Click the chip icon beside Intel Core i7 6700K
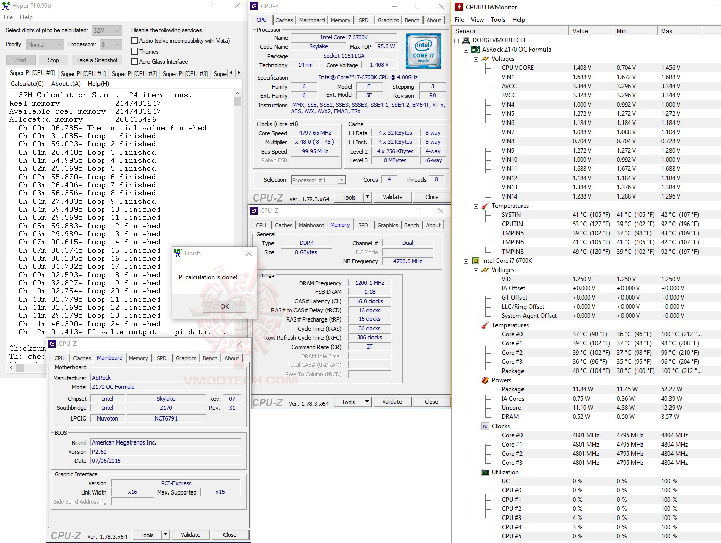Viewport: 721px width, 543px height. click(x=476, y=261)
